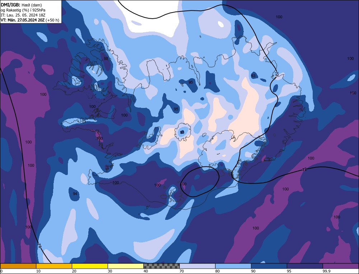Screen dimensions: 359x274
Task: Click the purple legend swatch above 99.9
Action: (x=341, y=266)
